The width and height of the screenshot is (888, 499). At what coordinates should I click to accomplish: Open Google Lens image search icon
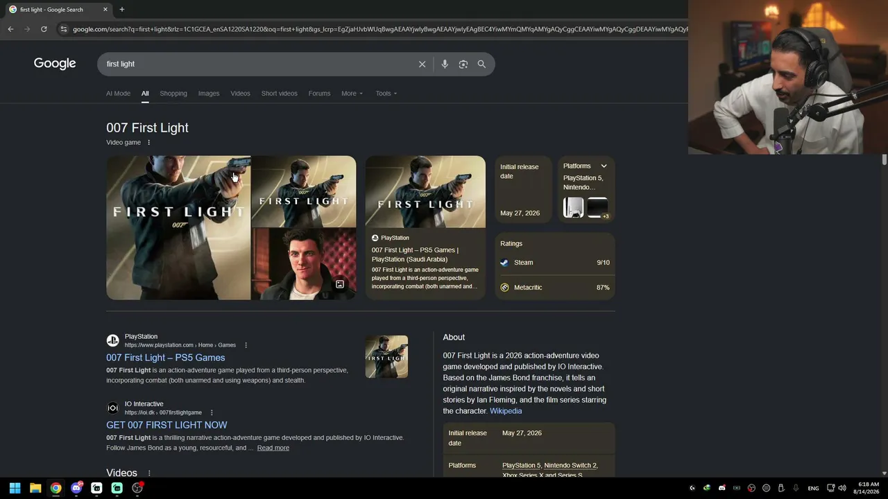tap(463, 64)
